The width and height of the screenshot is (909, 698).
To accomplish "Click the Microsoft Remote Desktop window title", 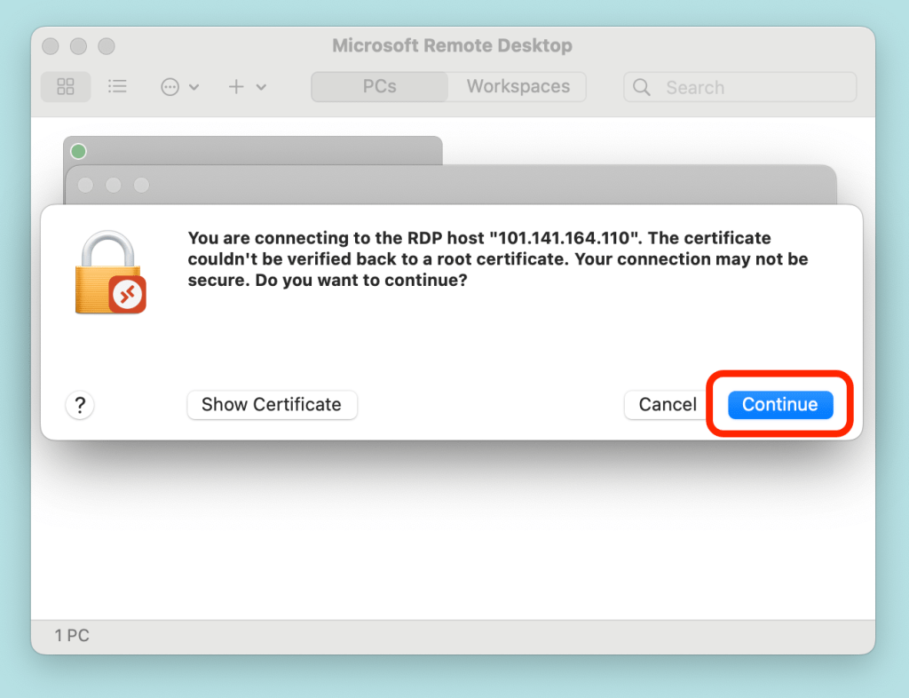I will pos(452,45).
